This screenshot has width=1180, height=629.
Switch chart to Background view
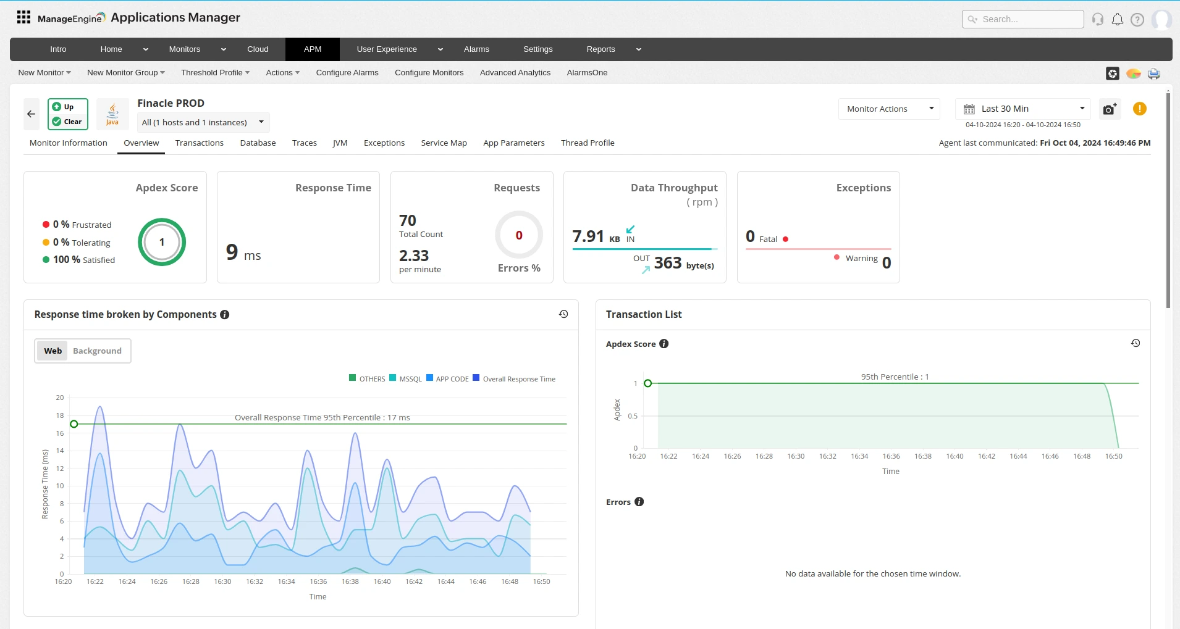pyautogui.click(x=97, y=351)
